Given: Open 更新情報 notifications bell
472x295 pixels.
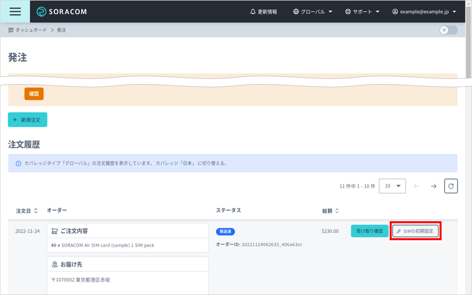Looking at the screenshot, I should [263, 12].
